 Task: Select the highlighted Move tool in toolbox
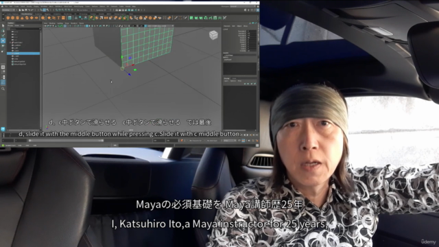pos(3,40)
